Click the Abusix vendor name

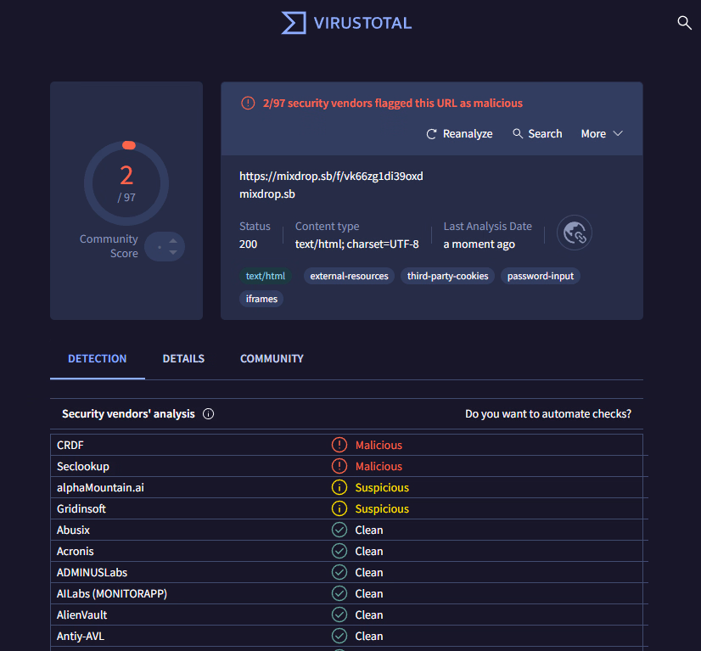[73, 530]
